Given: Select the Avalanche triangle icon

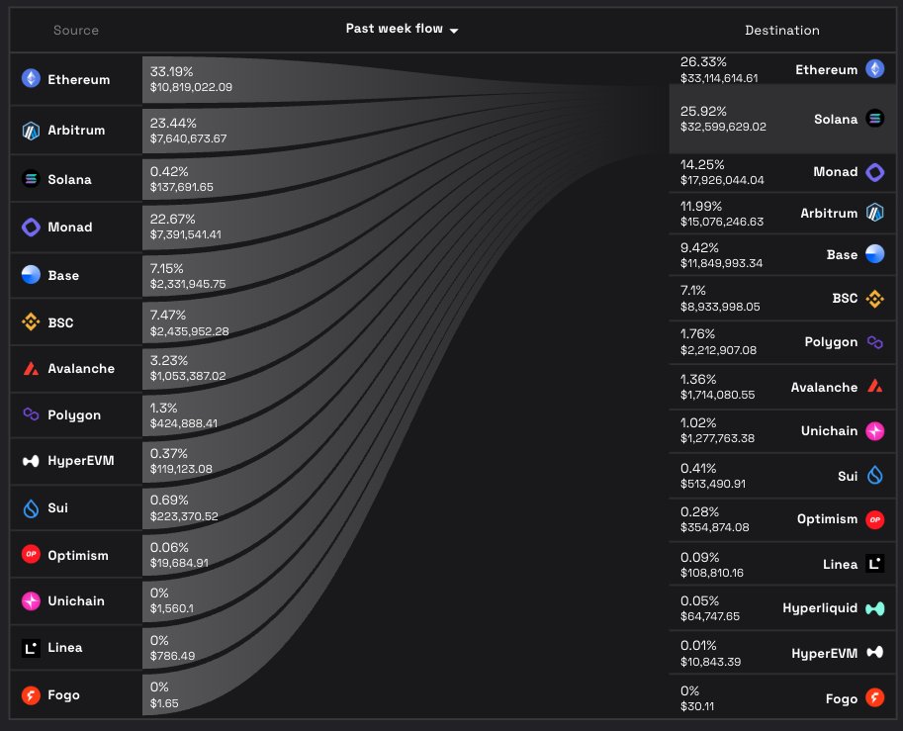Looking at the screenshot, I should (x=31, y=368).
